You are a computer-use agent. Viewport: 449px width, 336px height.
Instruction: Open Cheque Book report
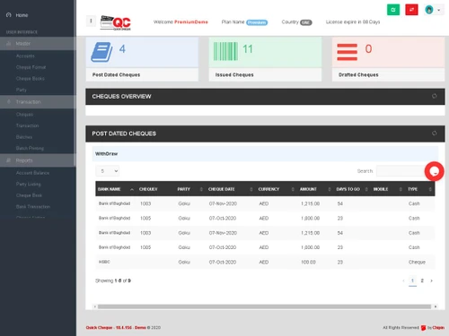point(29,195)
